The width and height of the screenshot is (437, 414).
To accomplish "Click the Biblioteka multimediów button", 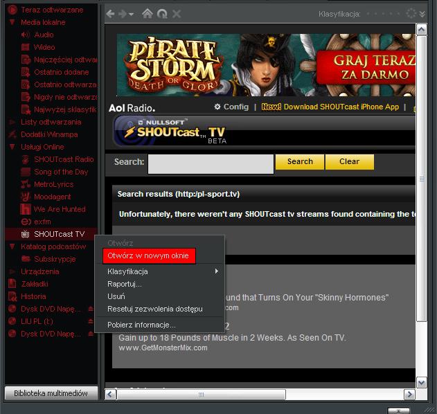I will click(x=51, y=393).
